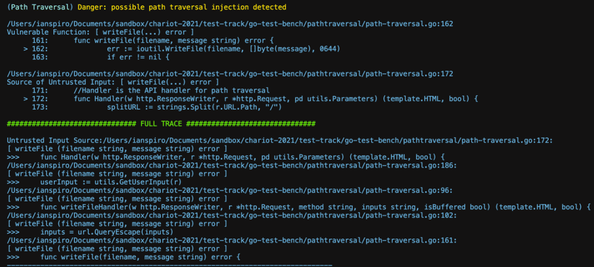This screenshot has height=267, width=594.
Task: Click the yellow Danger warning message
Action: pos(182,7)
